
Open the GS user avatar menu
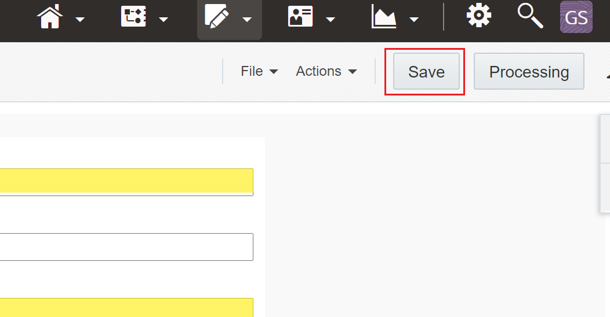[x=576, y=17]
